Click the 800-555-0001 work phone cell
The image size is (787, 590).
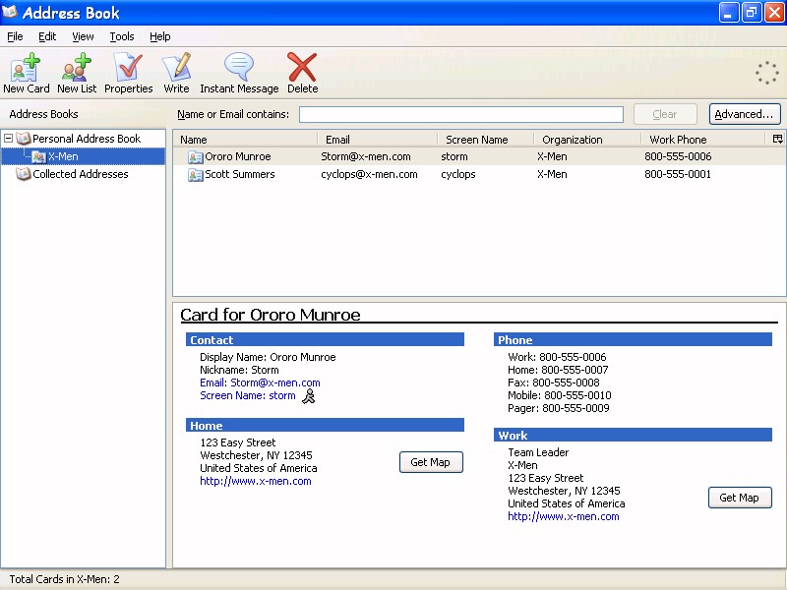tap(678, 175)
